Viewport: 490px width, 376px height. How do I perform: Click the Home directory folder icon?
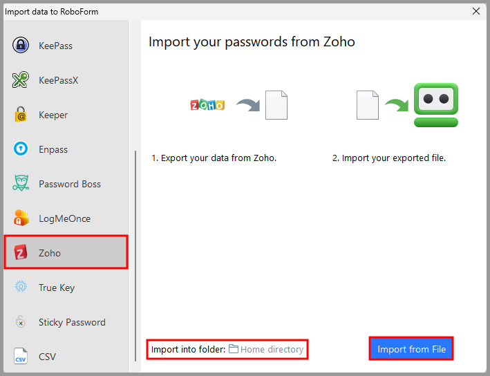coord(234,350)
